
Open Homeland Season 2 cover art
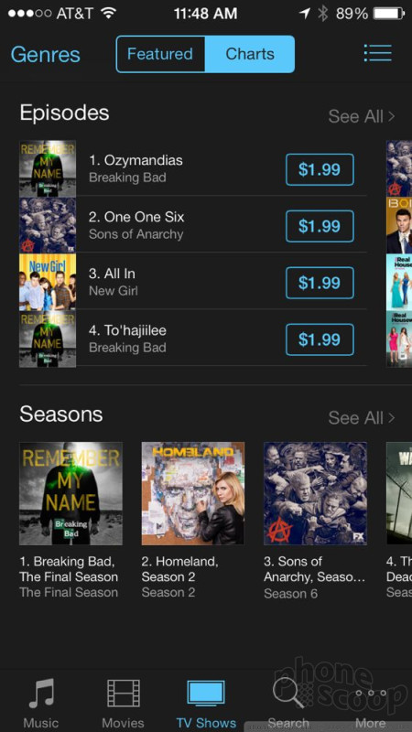[x=193, y=493]
